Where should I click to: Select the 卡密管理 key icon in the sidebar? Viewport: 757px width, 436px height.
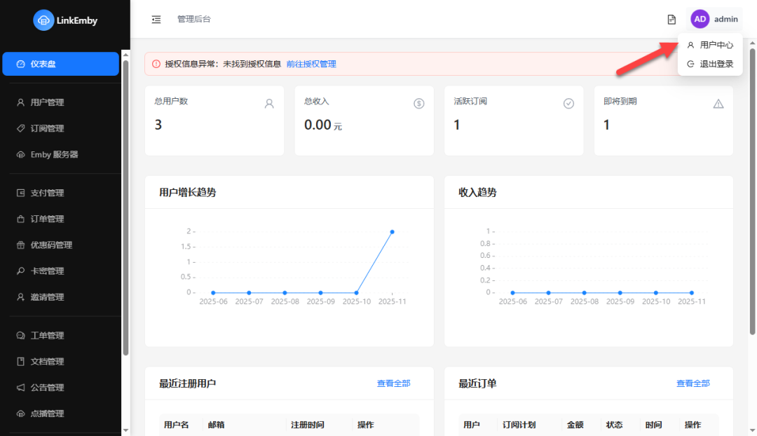coord(20,271)
